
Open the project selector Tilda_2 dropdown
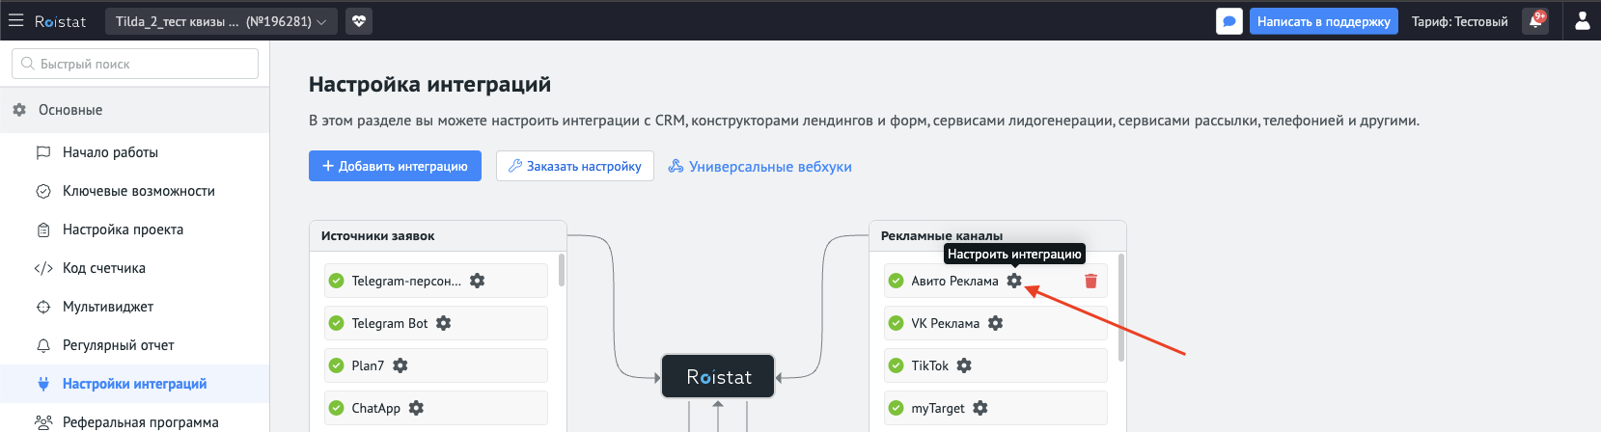pyautogui.click(x=220, y=21)
